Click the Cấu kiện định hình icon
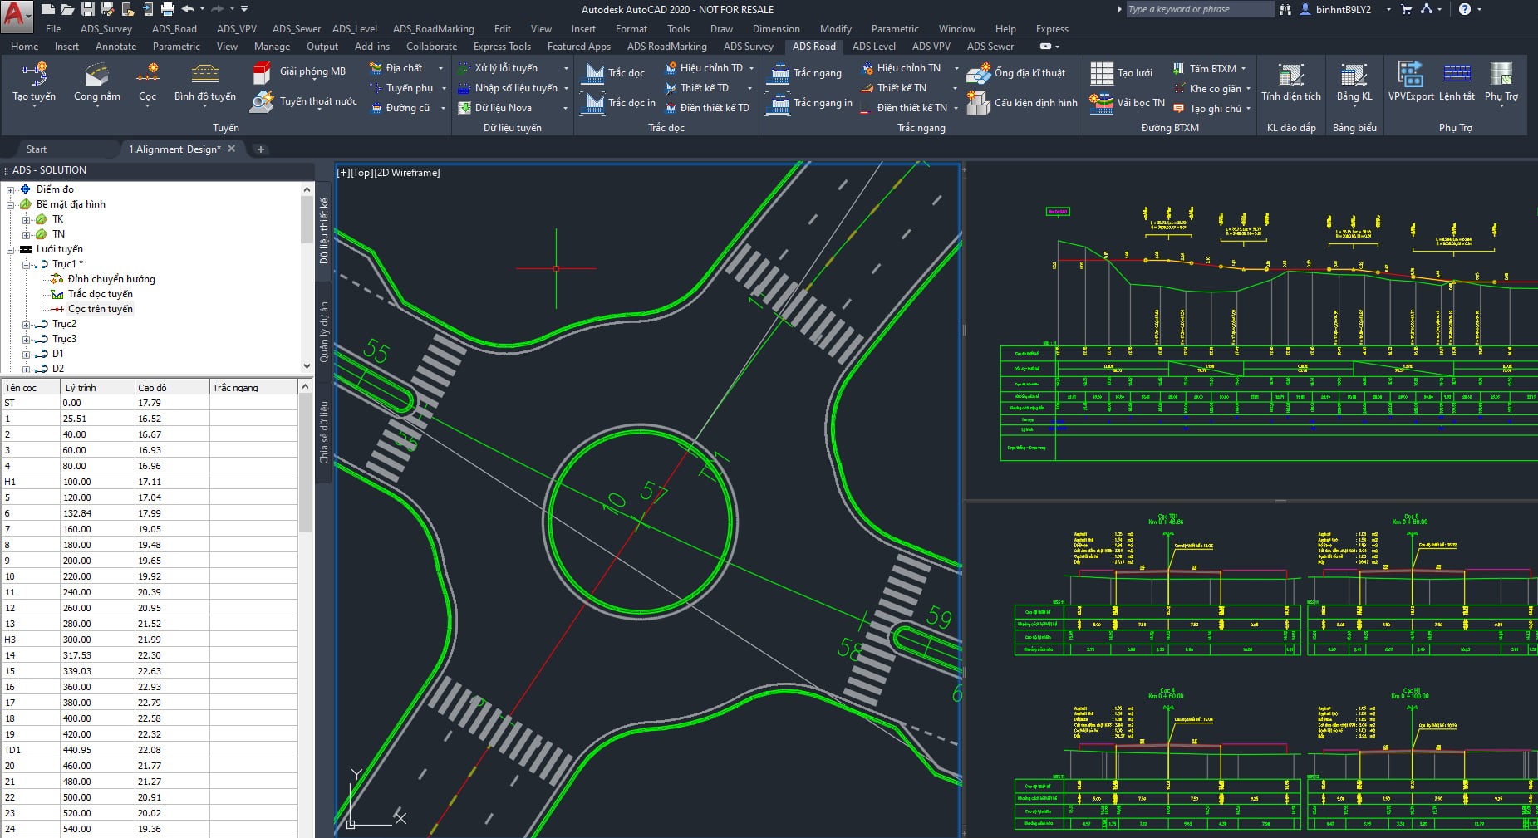This screenshot has width=1538, height=838. [979, 103]
